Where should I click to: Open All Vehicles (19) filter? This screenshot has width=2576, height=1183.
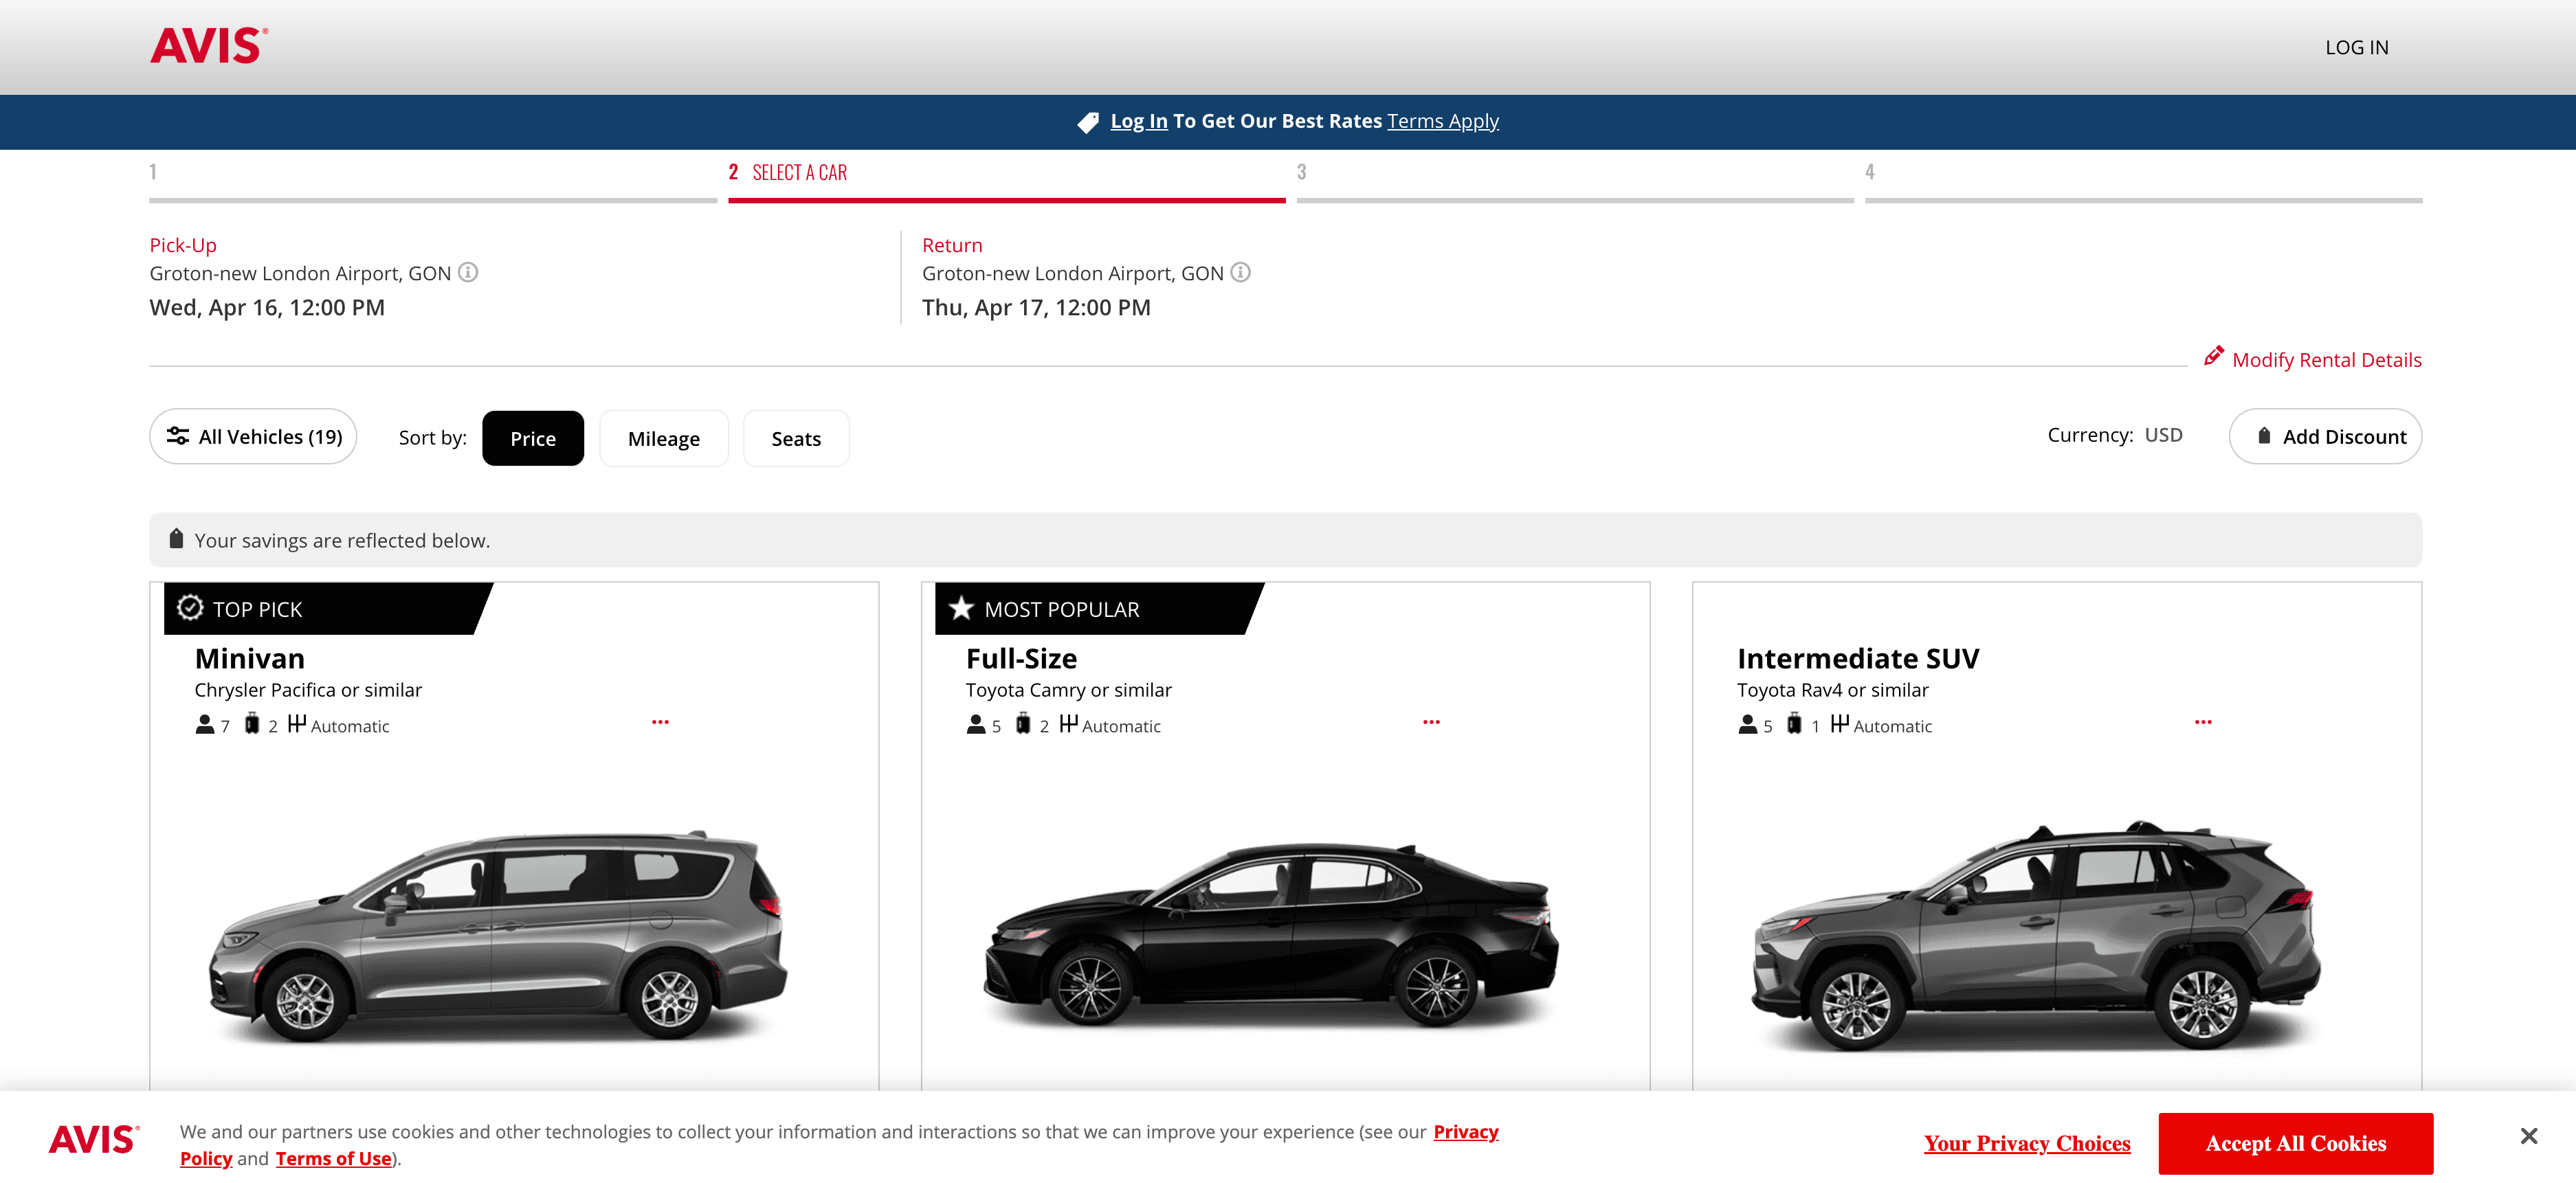coord(253,436)
